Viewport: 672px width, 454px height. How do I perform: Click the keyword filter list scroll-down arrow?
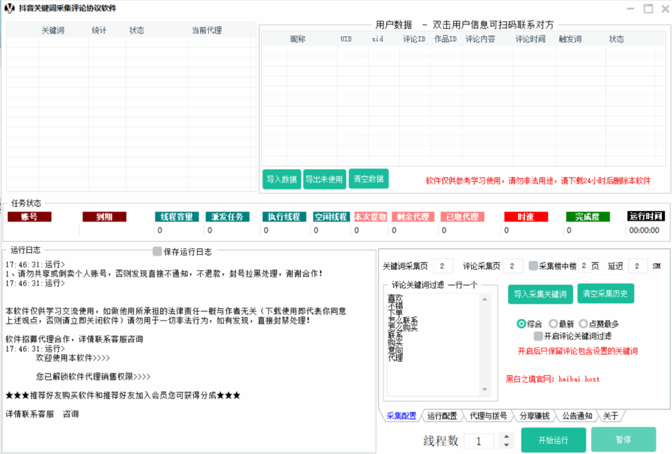pos(485,389)
